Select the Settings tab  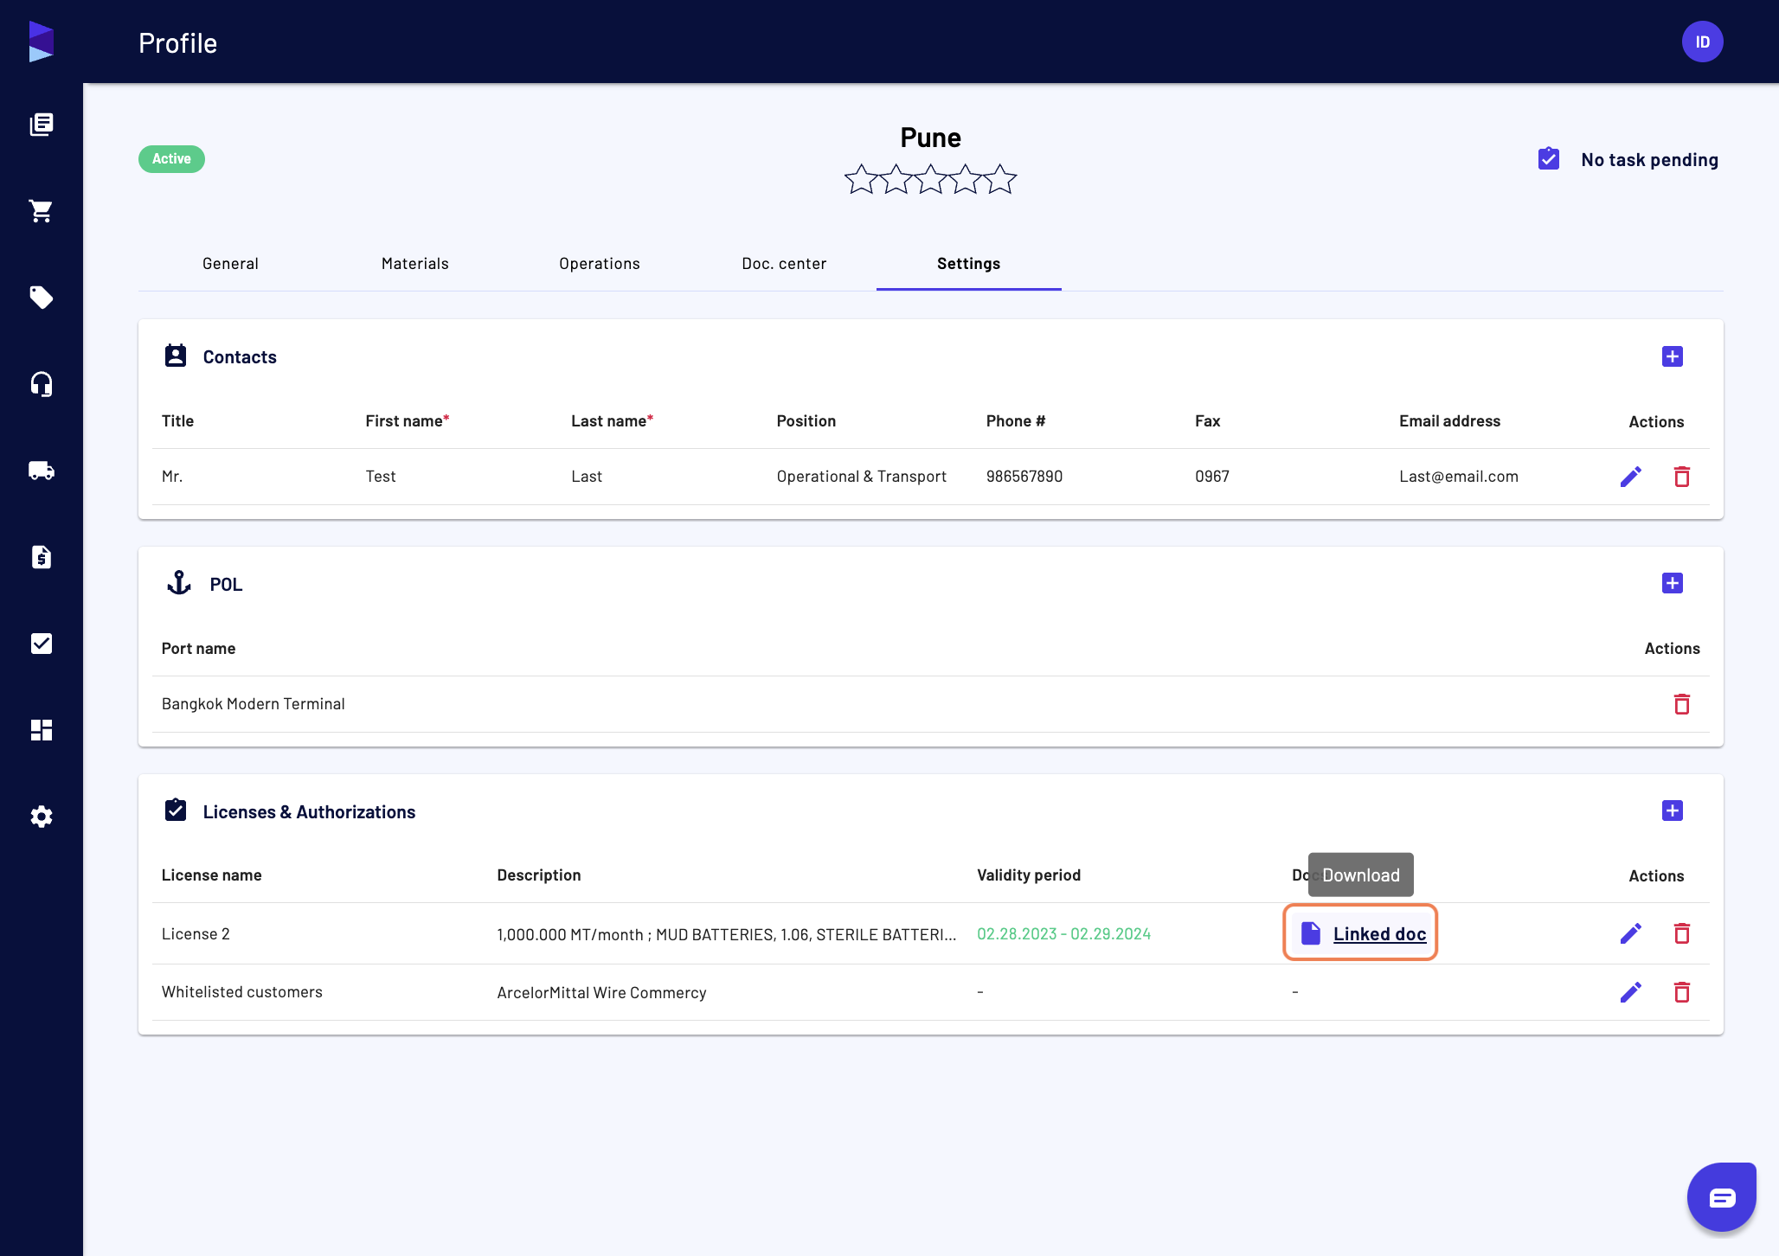click(968, 264)
